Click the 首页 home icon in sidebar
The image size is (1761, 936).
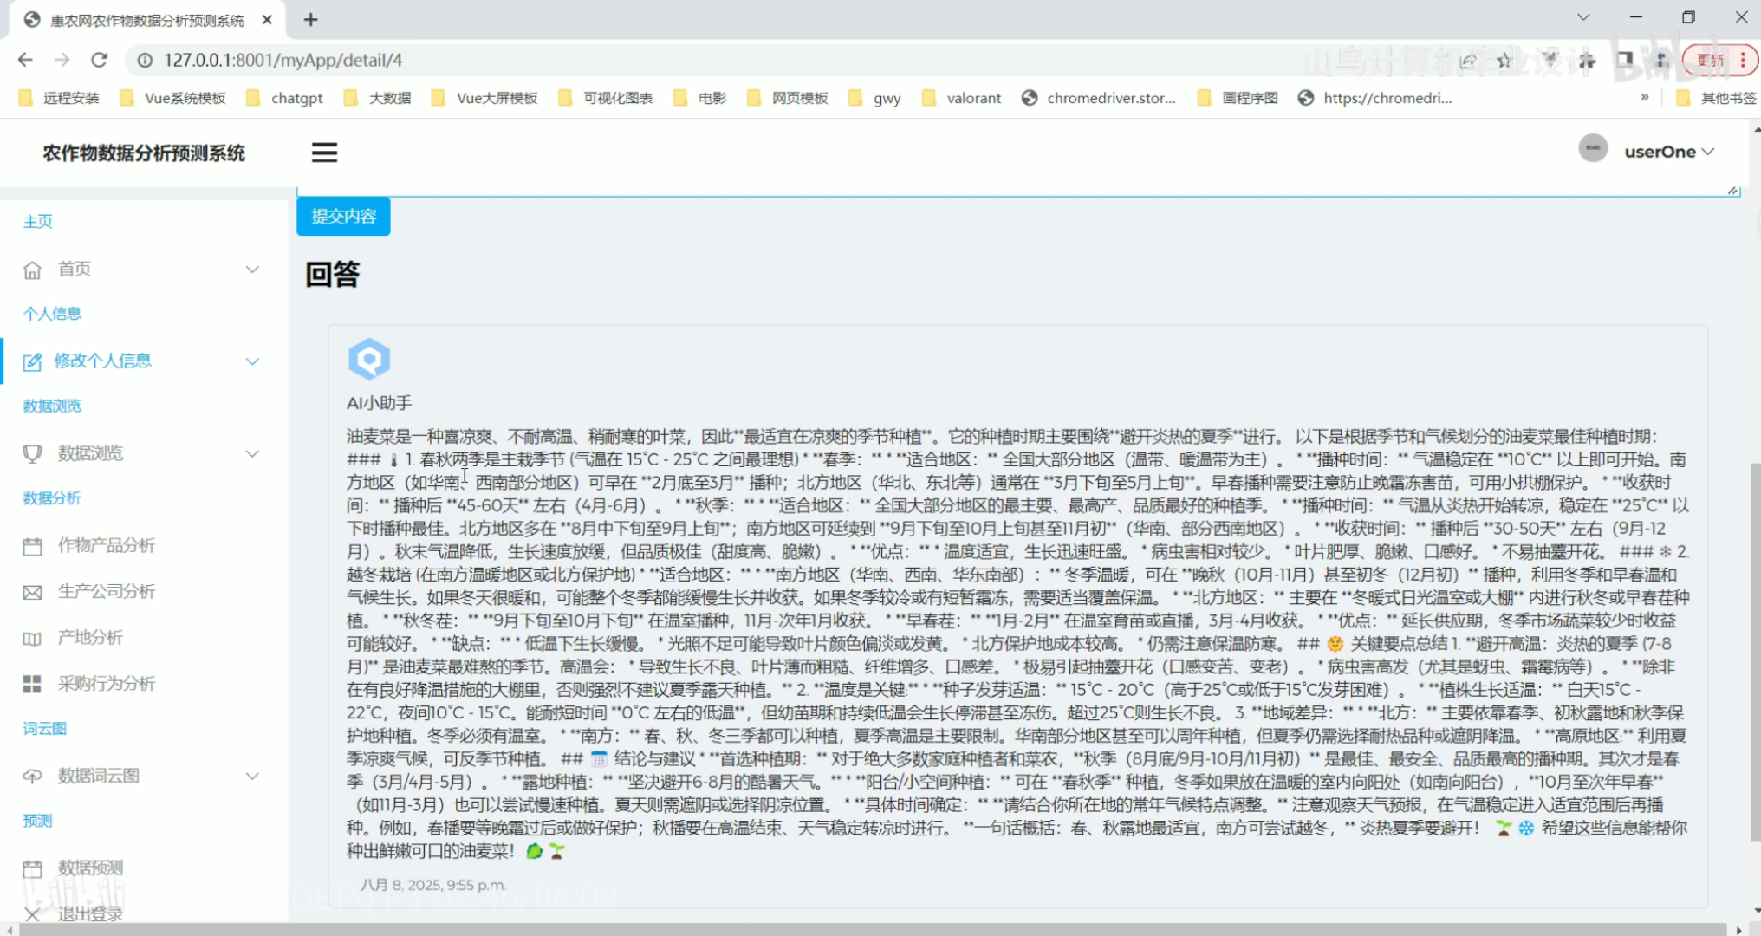pos(32,270)
